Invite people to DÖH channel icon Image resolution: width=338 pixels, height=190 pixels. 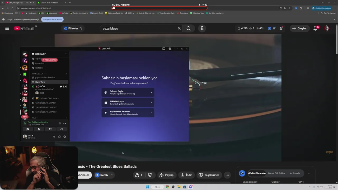click(64, 87)
